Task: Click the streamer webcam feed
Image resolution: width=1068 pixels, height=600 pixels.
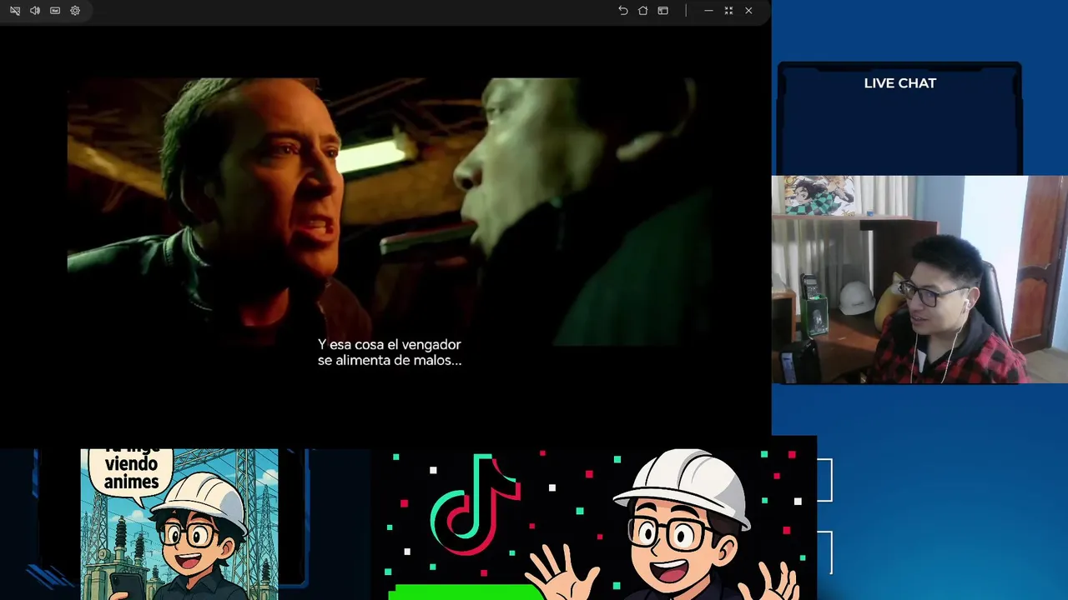Action: (919, 279)
